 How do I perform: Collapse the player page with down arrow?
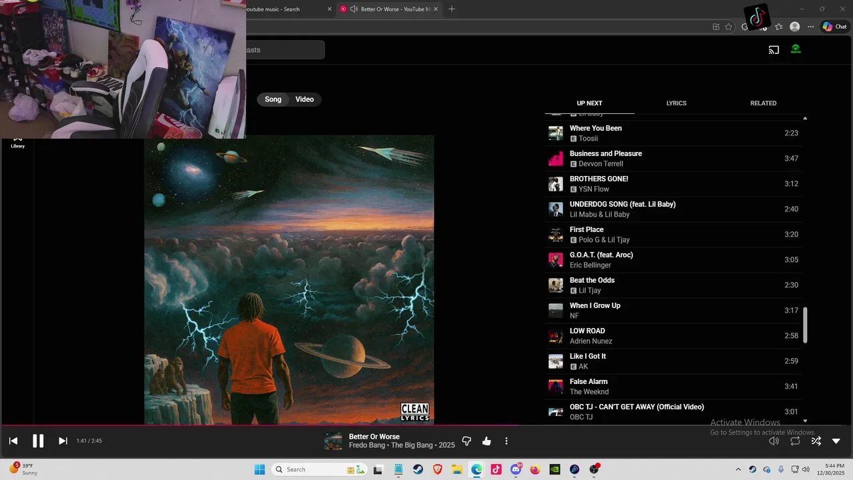click(x=836, y=441)
